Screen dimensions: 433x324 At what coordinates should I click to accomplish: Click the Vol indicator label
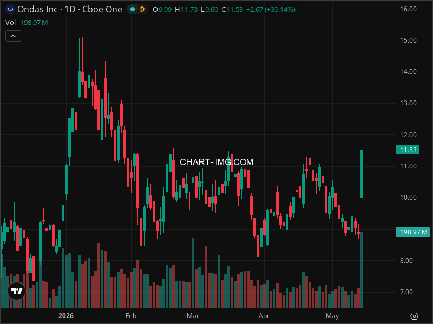(x=10, y=23)
